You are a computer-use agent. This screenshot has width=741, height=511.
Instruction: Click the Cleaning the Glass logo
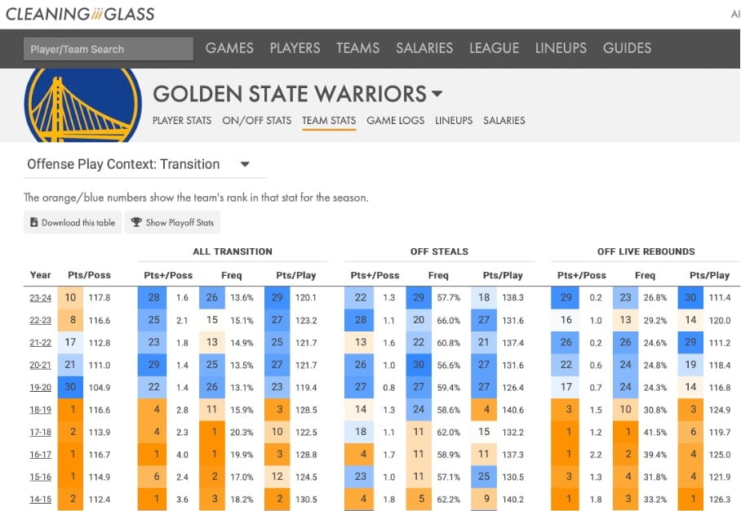click(79, 13)
